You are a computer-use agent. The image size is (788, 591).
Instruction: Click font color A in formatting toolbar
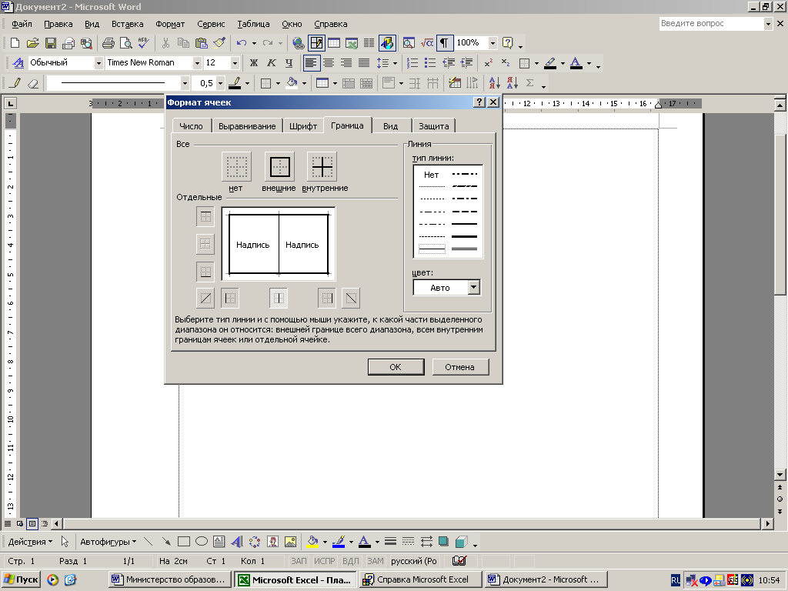[576, 63]
